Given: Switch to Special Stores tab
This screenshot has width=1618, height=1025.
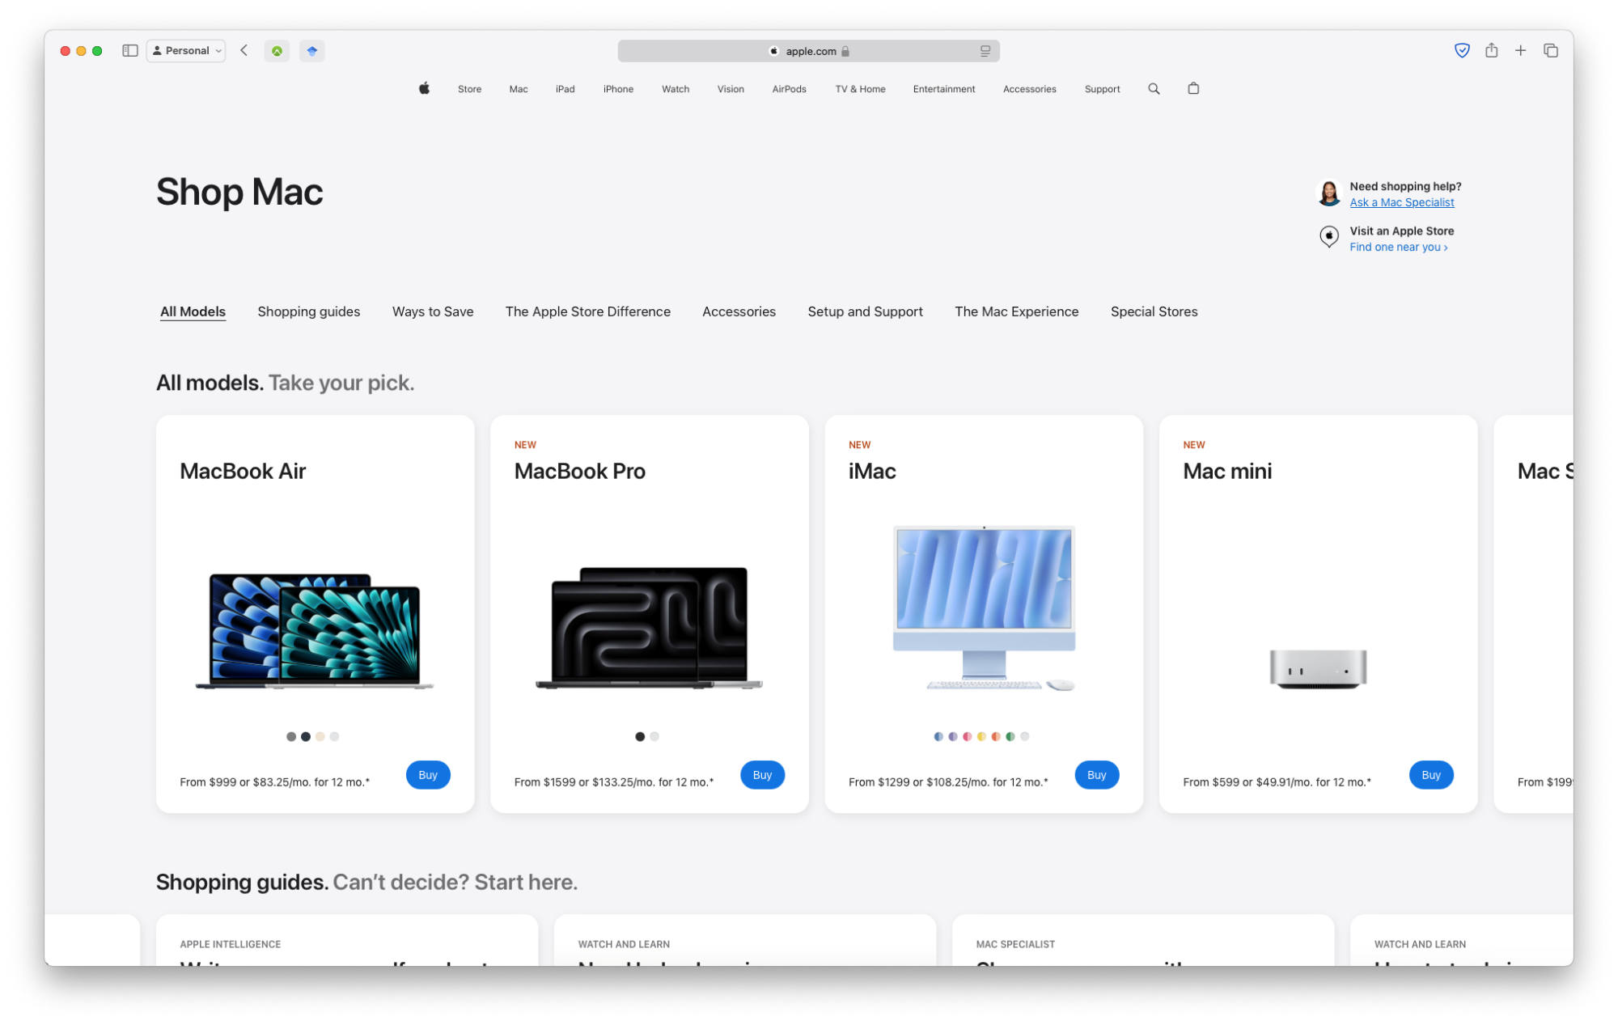Looking at the screenshot, I should coord(1154,311).
